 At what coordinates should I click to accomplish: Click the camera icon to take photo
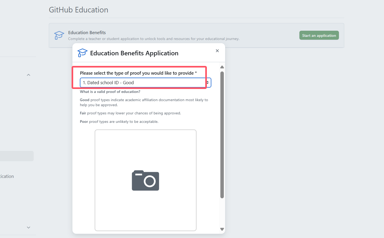[x=145, y=180]
